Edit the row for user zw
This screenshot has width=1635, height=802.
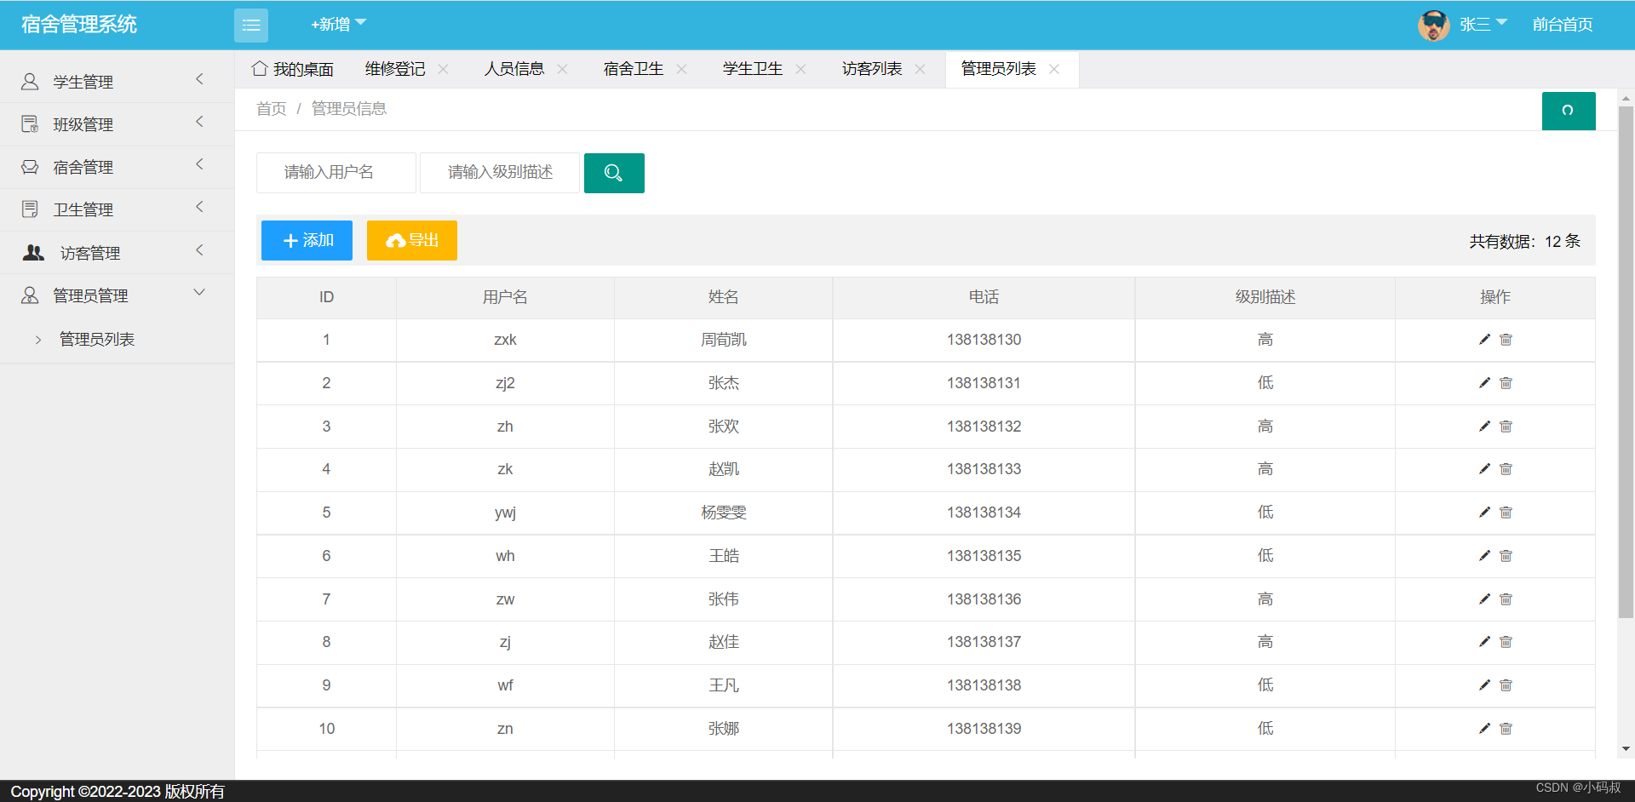[1484, 599]
